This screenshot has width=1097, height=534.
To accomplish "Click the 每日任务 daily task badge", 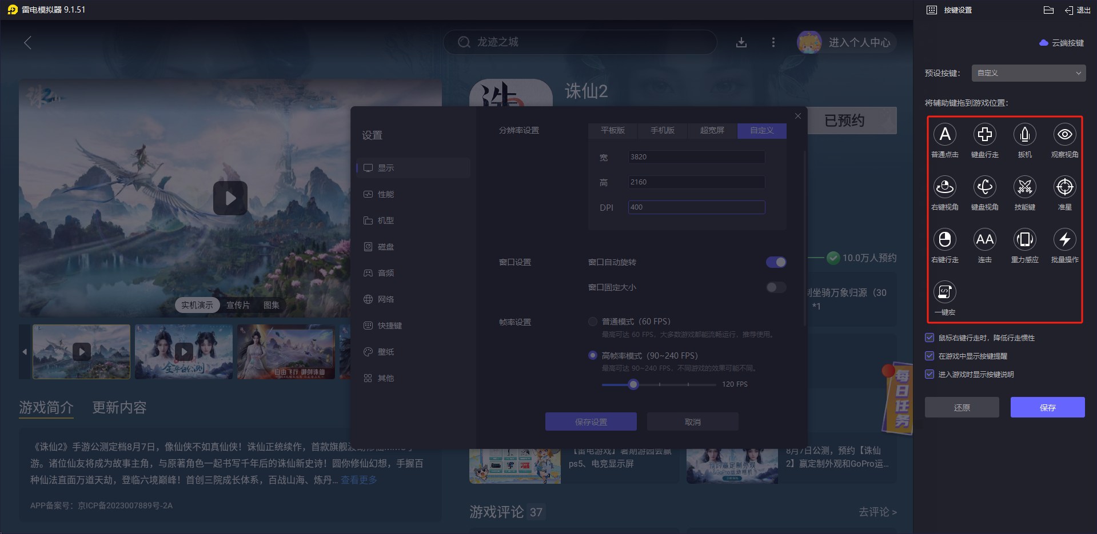I will [x=898, y=398].
